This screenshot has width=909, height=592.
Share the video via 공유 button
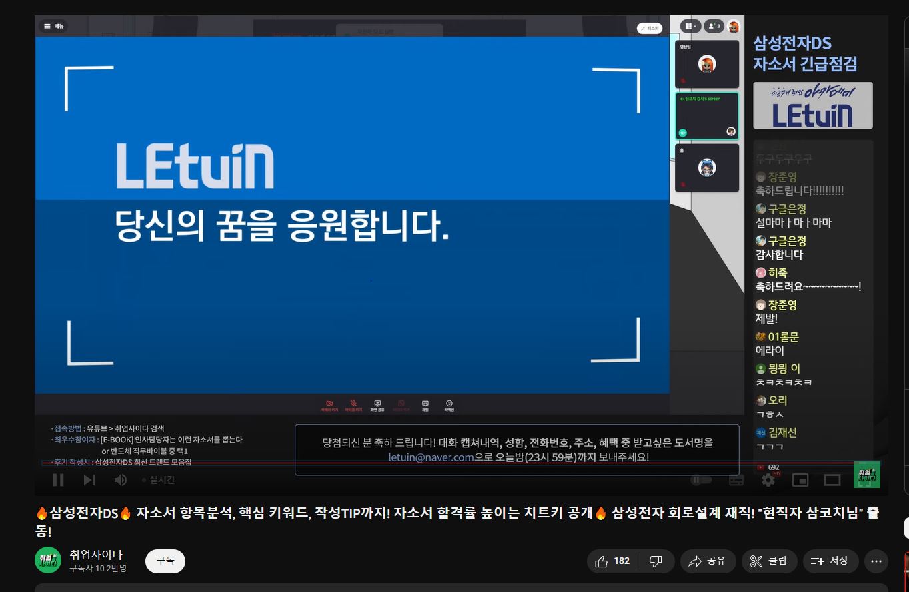pyautogui.click(x=708, y=561)
